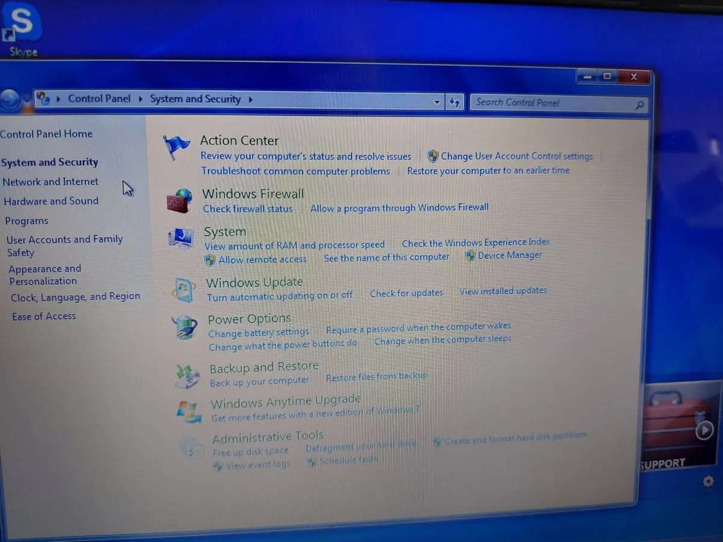Open the Action Center flag icon
Viewport: 723px width, 542px height.
pos(177,148)
